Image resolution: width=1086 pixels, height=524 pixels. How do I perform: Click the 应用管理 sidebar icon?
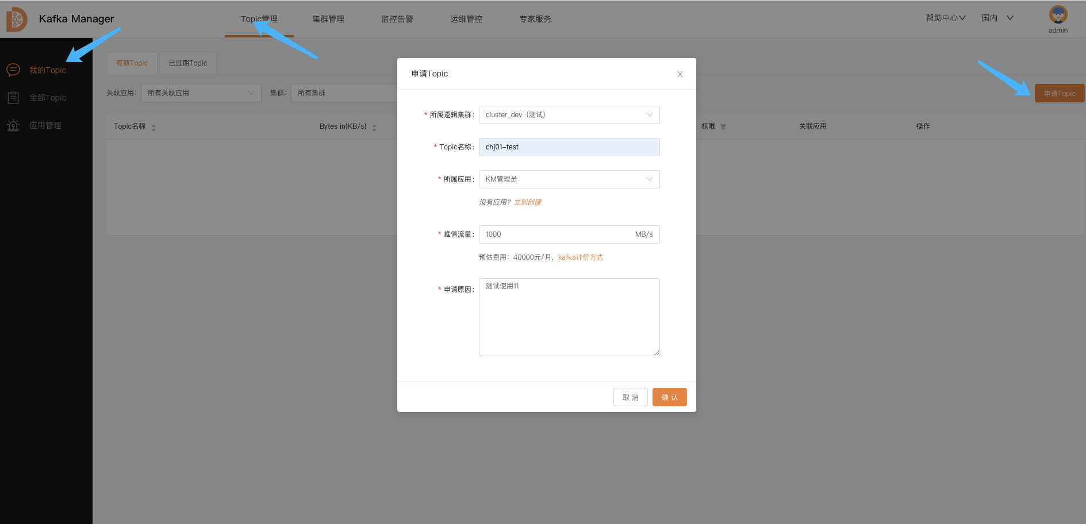13,125
